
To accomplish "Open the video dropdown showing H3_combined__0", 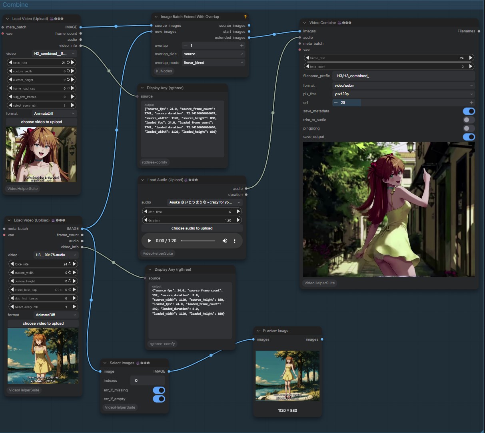I will 54,54.
